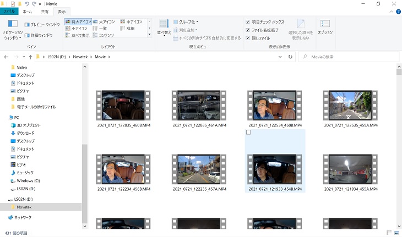Click the undo icon in title bar
This screenshot has height=237, width=402.
pyautogui.click(x=27, y=4)
